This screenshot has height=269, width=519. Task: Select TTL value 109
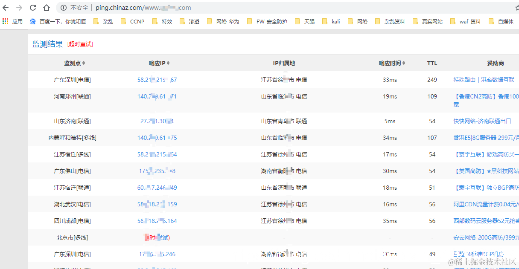432,96
